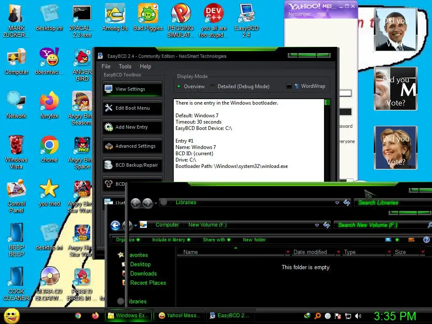Open the Tools menu in EasyBCD
This screenshot has width=432, height=324.
coord(125,66)
